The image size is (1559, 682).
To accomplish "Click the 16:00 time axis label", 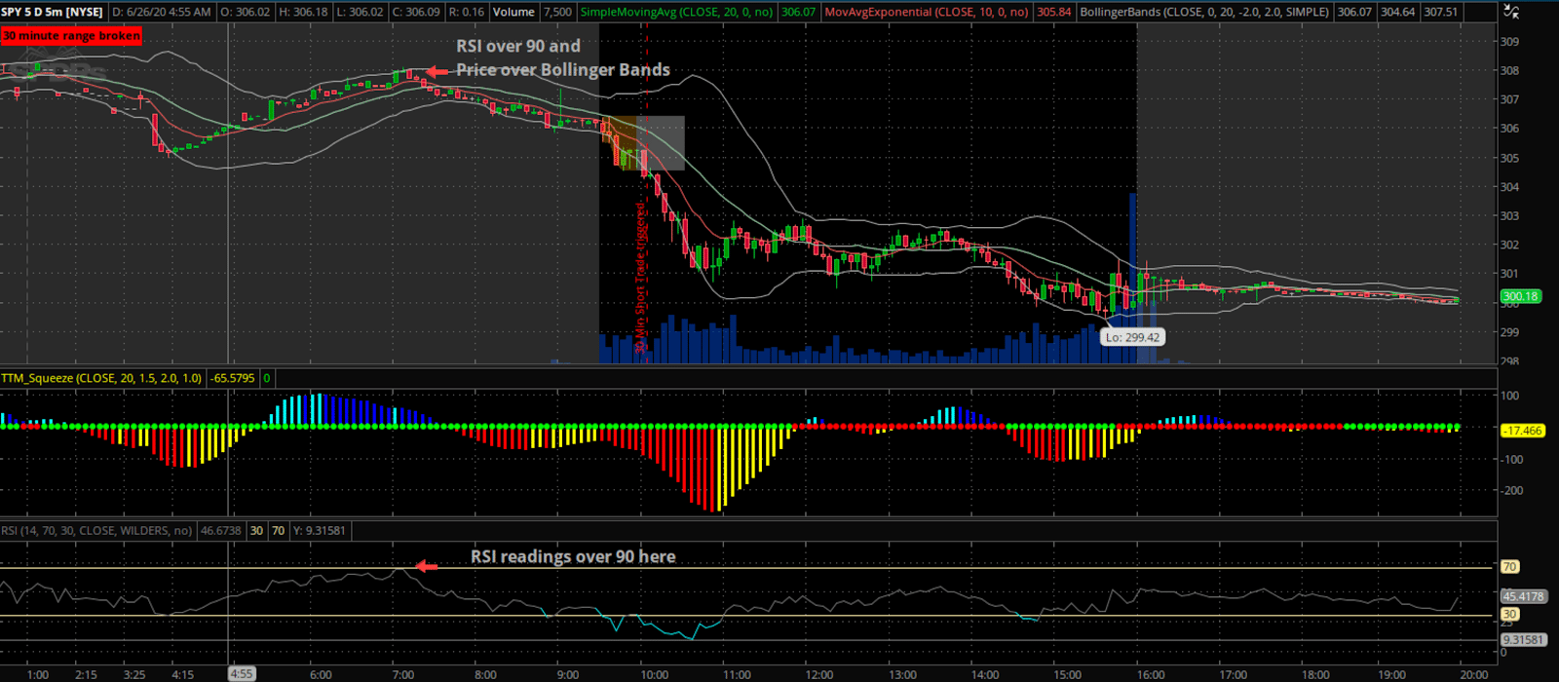I will coord(1151,674).
